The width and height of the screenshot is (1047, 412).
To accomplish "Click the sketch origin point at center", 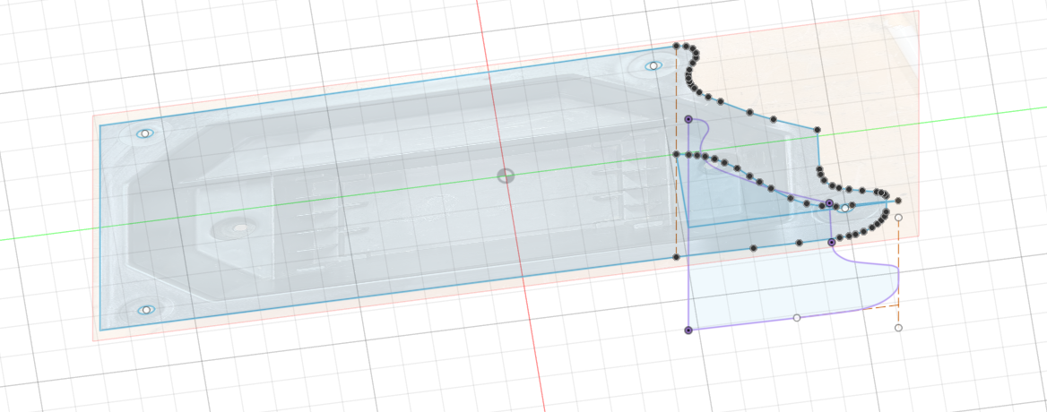I will [506, 176].
